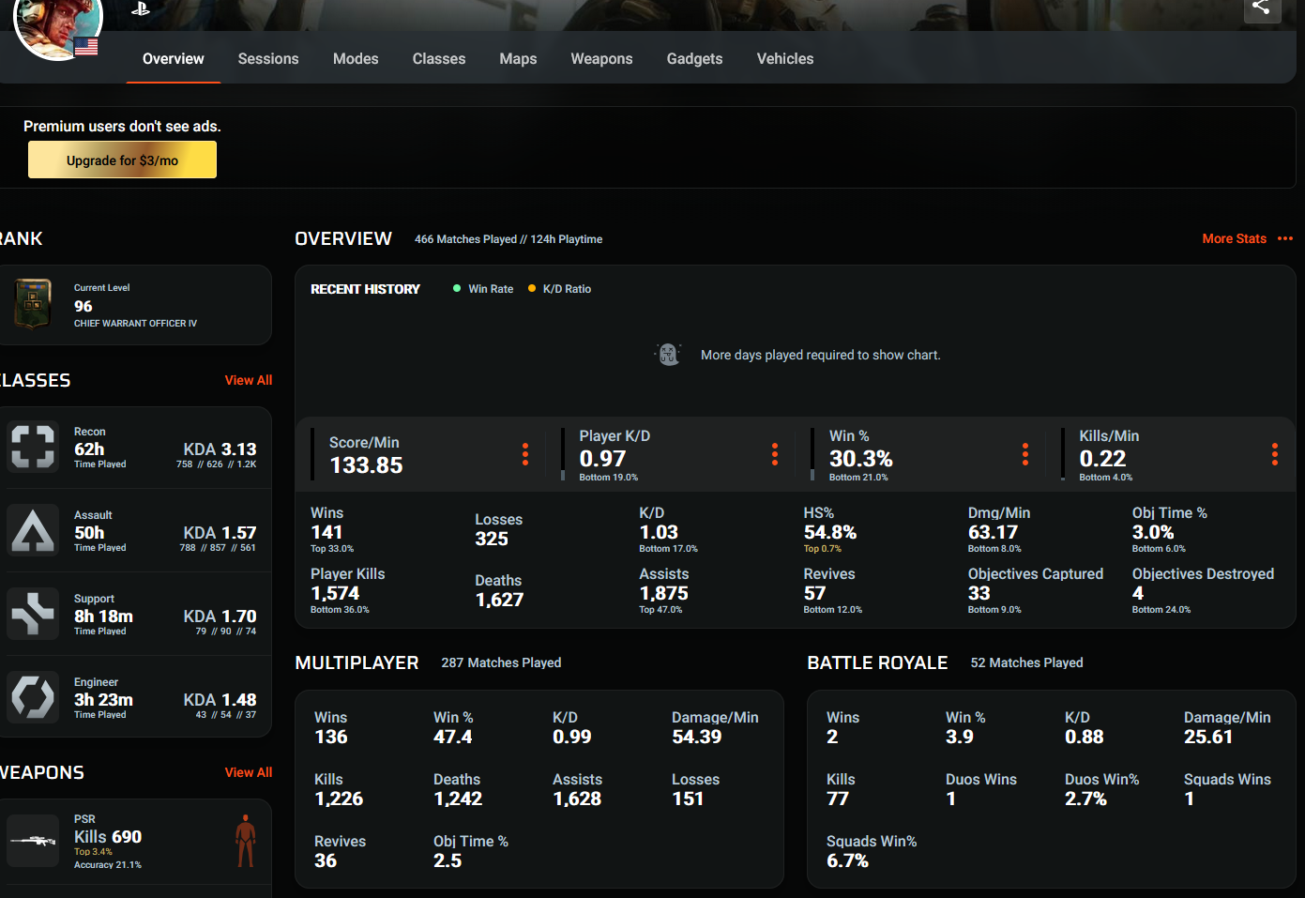Go to the Vehicles tab
This screenshot has width=1305, height=898.
point(785,59)
